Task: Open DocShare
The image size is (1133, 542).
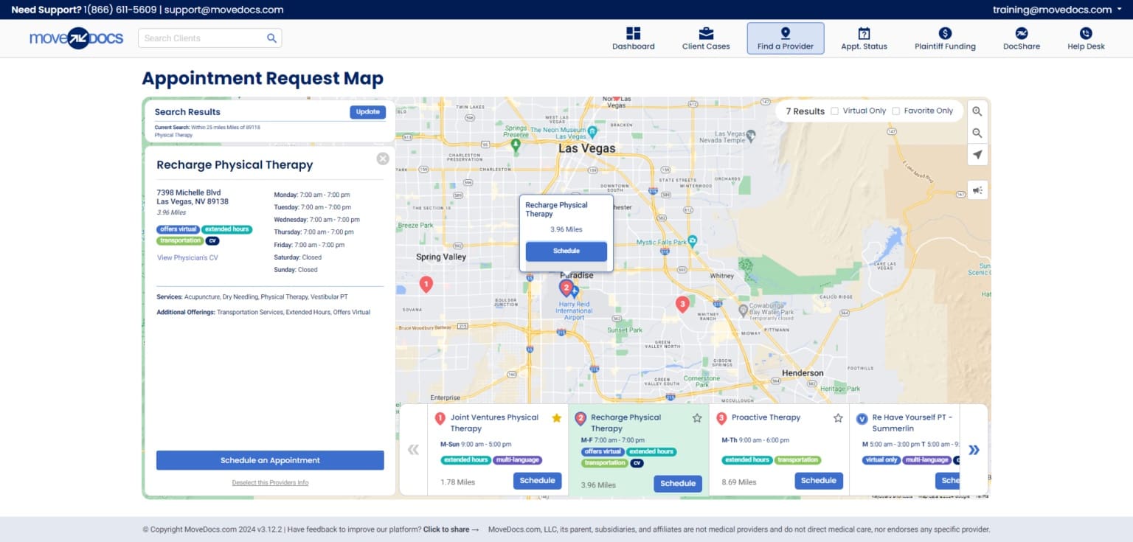Action: (1021, 38)
